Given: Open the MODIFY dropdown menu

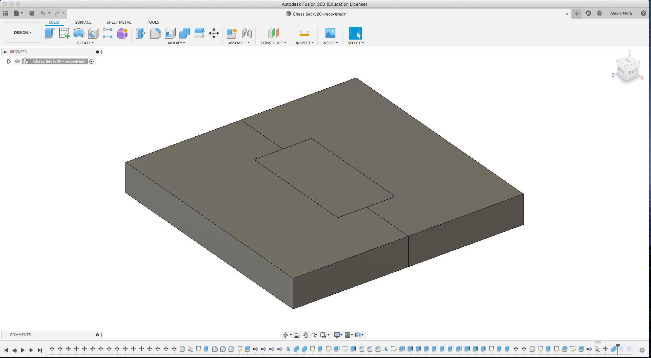Looking at the screenshot, I should pyautogui.click(x=176, y=43).
